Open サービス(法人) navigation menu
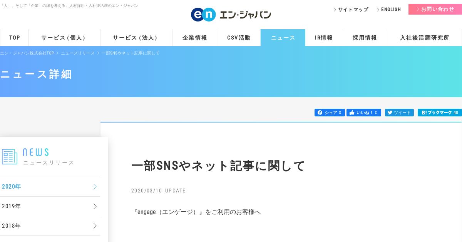 coord(136,38)
